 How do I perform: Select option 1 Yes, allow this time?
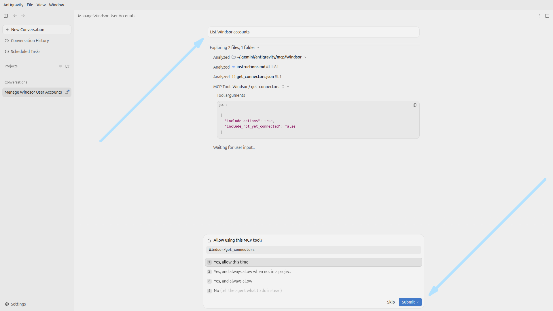click(x=313, y=262)
